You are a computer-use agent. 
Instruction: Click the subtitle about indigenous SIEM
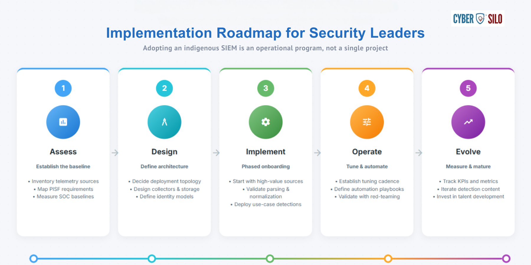[x=265, y=48]
